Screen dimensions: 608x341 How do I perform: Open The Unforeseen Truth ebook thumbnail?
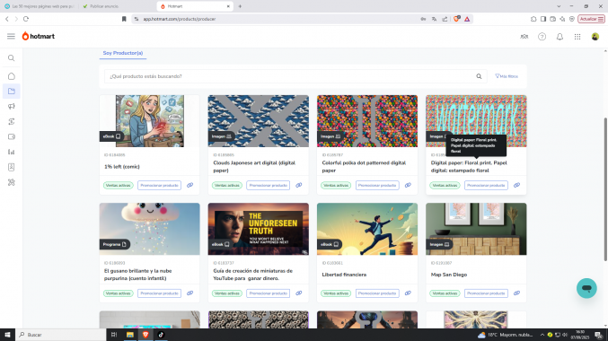click(x=259, y=229)
